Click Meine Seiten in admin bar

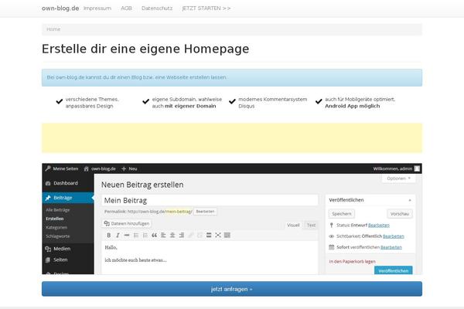pyautogui.click(x=66, y=169)
